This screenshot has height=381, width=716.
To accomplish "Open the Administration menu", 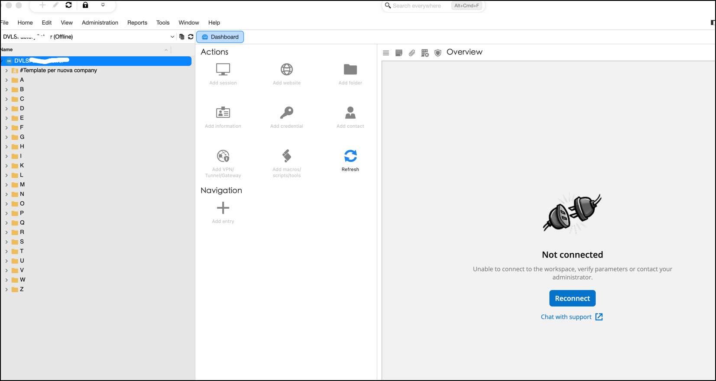I will pos(100,23).
